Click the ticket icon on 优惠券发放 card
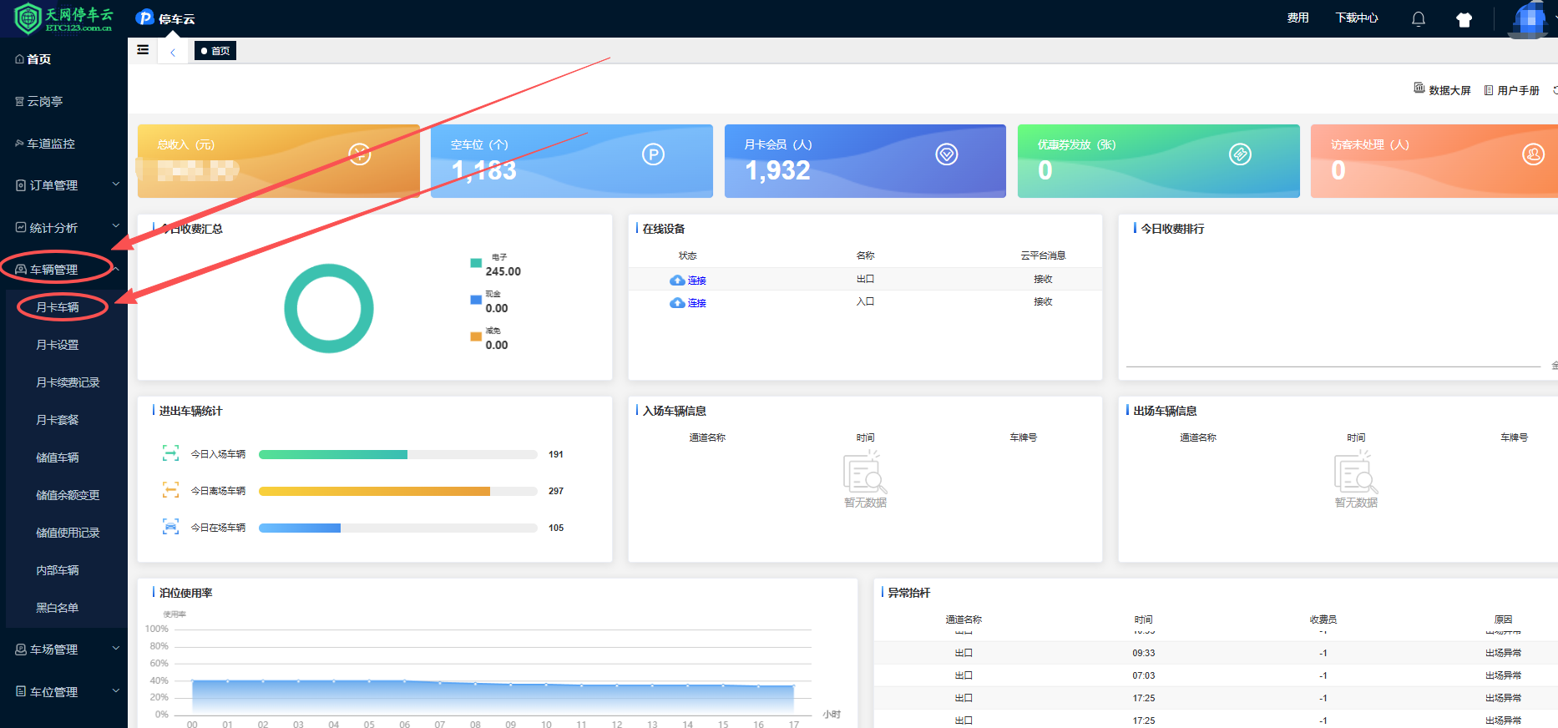 click(x=1241, y=154)
